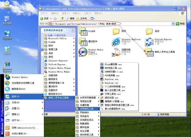Expand 系统备份 submenu
The height and width of the screenshot is (137, 191).
(x=87, y=116)
